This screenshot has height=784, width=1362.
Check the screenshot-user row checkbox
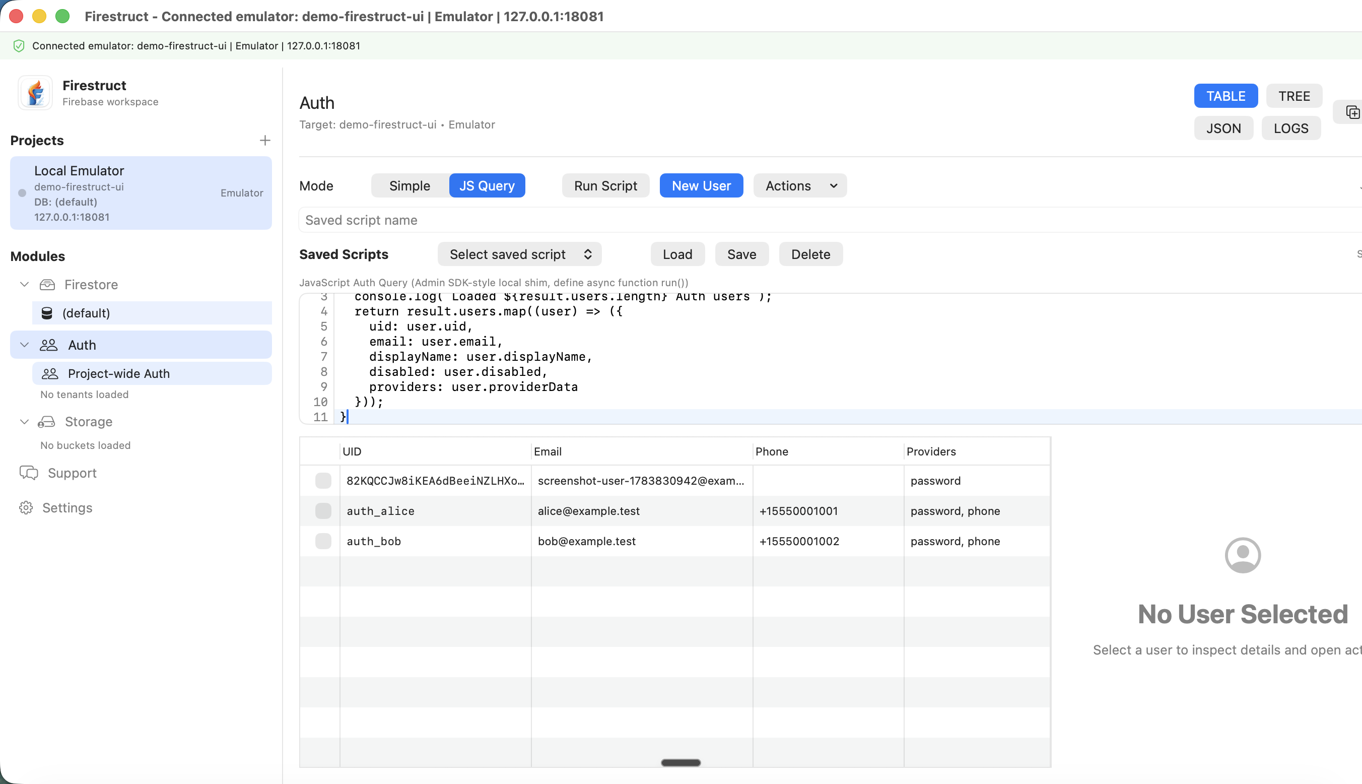click(x=323, y=480)
